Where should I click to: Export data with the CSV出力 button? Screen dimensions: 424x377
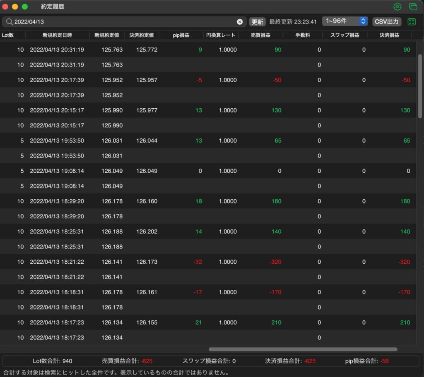(x=387, y=21)
